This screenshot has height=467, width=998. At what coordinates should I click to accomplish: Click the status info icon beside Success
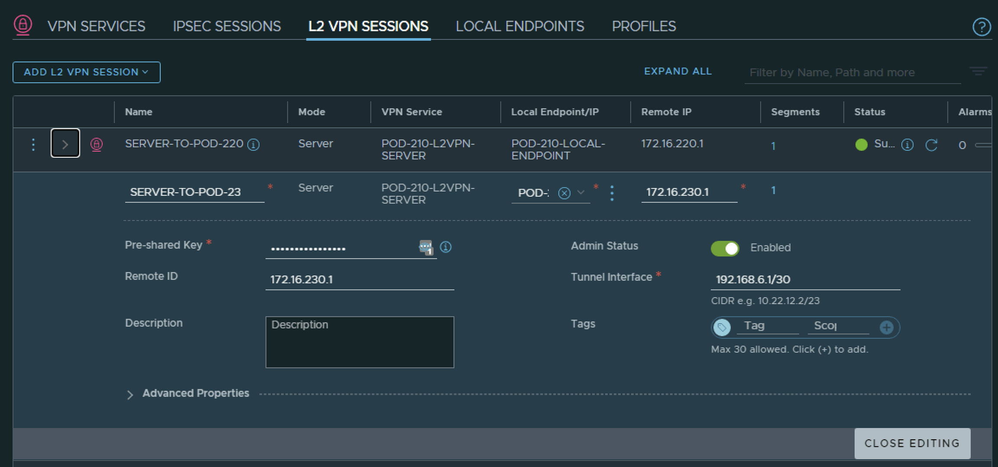coord(907,145)
